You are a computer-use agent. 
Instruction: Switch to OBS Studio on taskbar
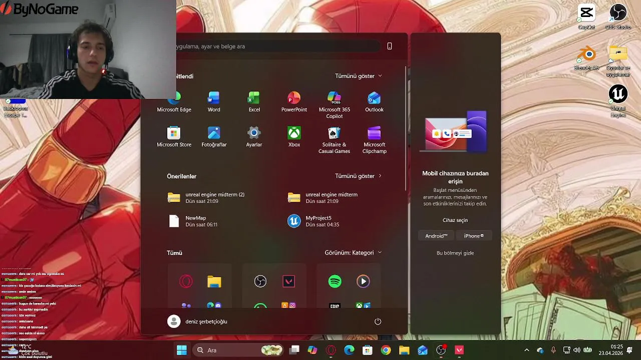[x=441, y=350]
